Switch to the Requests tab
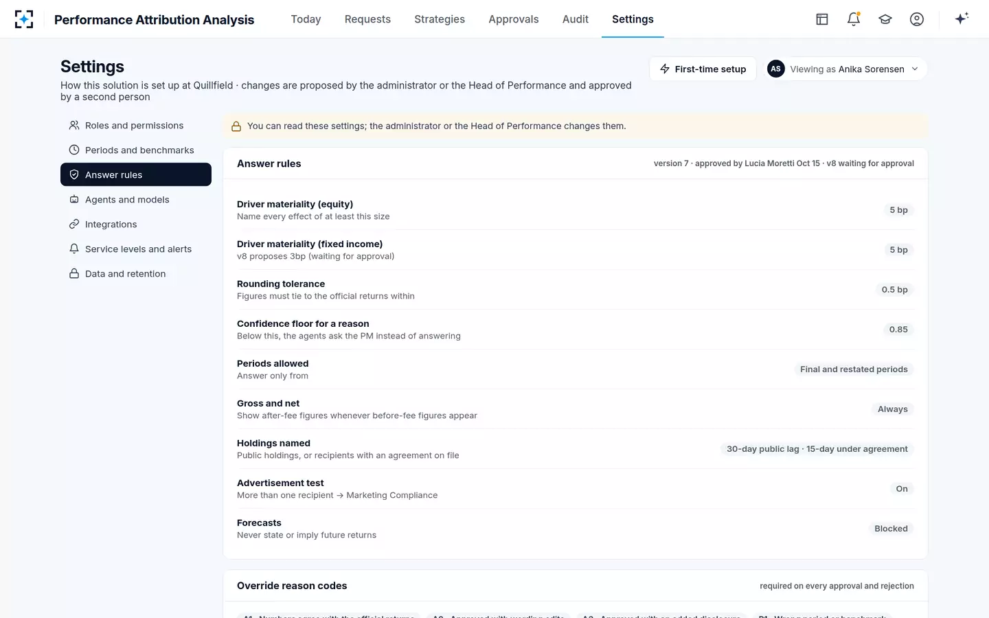 [367, 19]
